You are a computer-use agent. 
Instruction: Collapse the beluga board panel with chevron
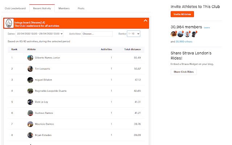[x=145, y=21]
